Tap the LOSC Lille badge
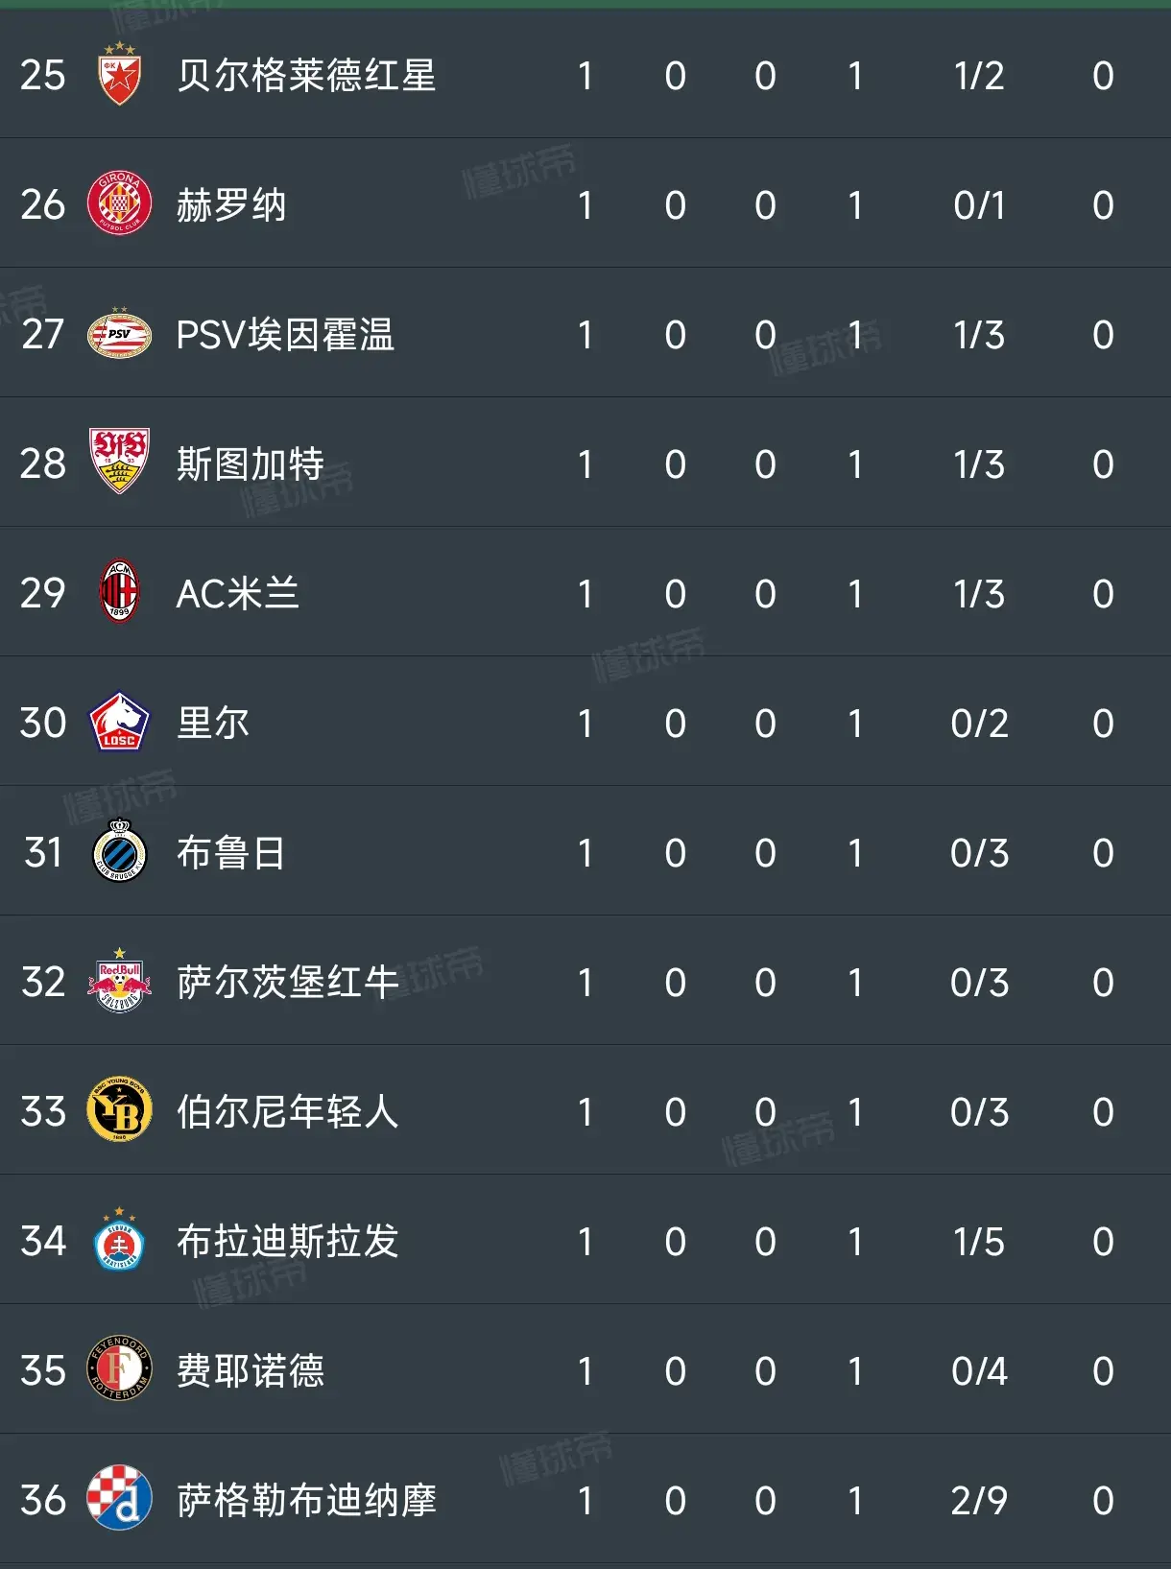 (120, 721)
